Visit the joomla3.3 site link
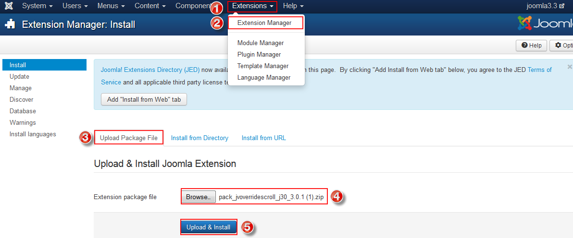The image size is (573, 238). point(546,6)
